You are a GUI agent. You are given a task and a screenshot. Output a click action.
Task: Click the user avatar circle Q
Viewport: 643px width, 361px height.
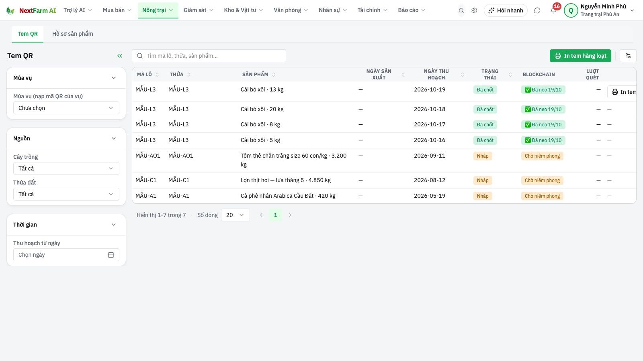pos(571,10)
